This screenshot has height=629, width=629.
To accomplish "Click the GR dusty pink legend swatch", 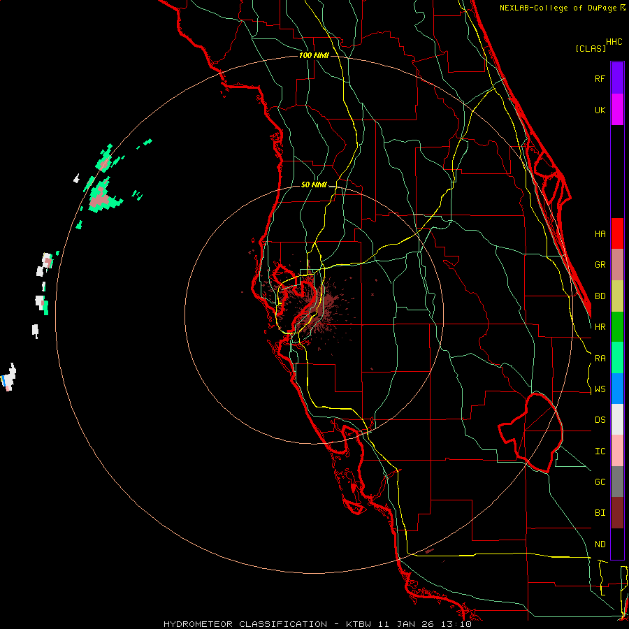I will (x=617, y=264).
